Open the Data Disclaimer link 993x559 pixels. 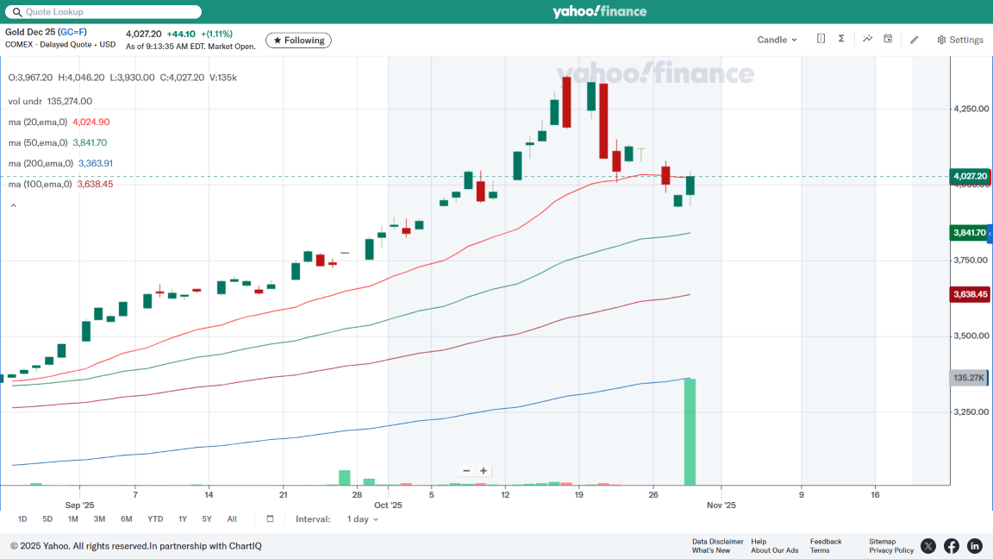click(717, 542)
